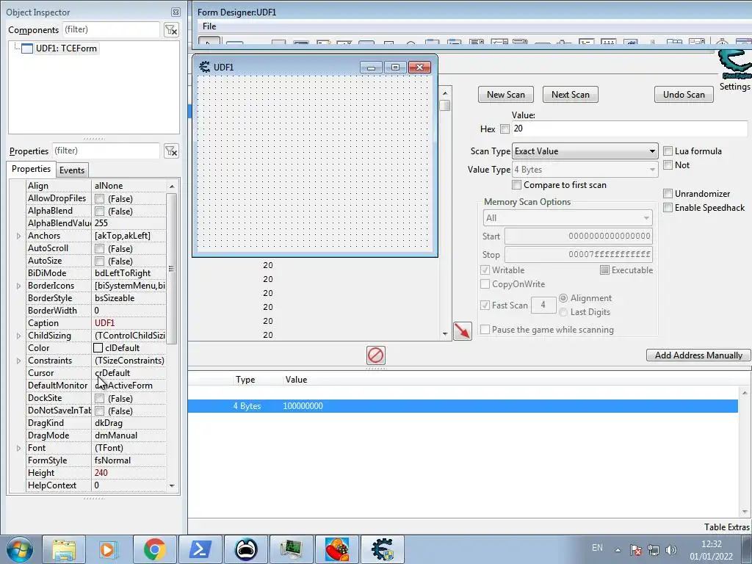Enable the Unrandomizer checkbox
This screenshot has height=564, width=752.
(x=668, y=193)
